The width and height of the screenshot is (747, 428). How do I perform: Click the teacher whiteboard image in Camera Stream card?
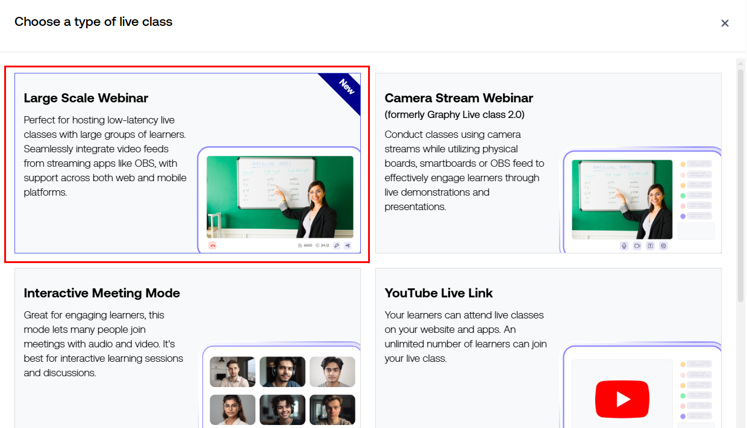[x=622, y=199]
